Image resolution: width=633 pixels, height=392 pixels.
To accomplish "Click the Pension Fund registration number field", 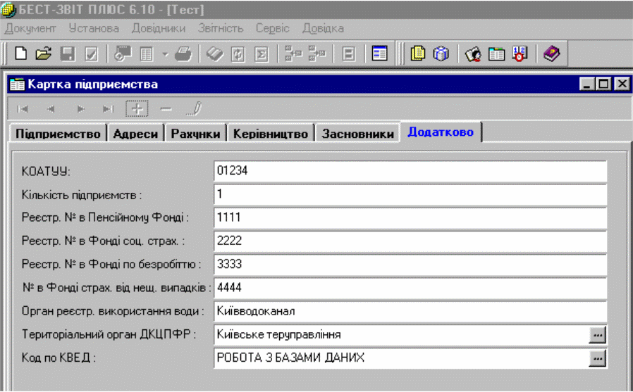I will click(x=410, y=217).
